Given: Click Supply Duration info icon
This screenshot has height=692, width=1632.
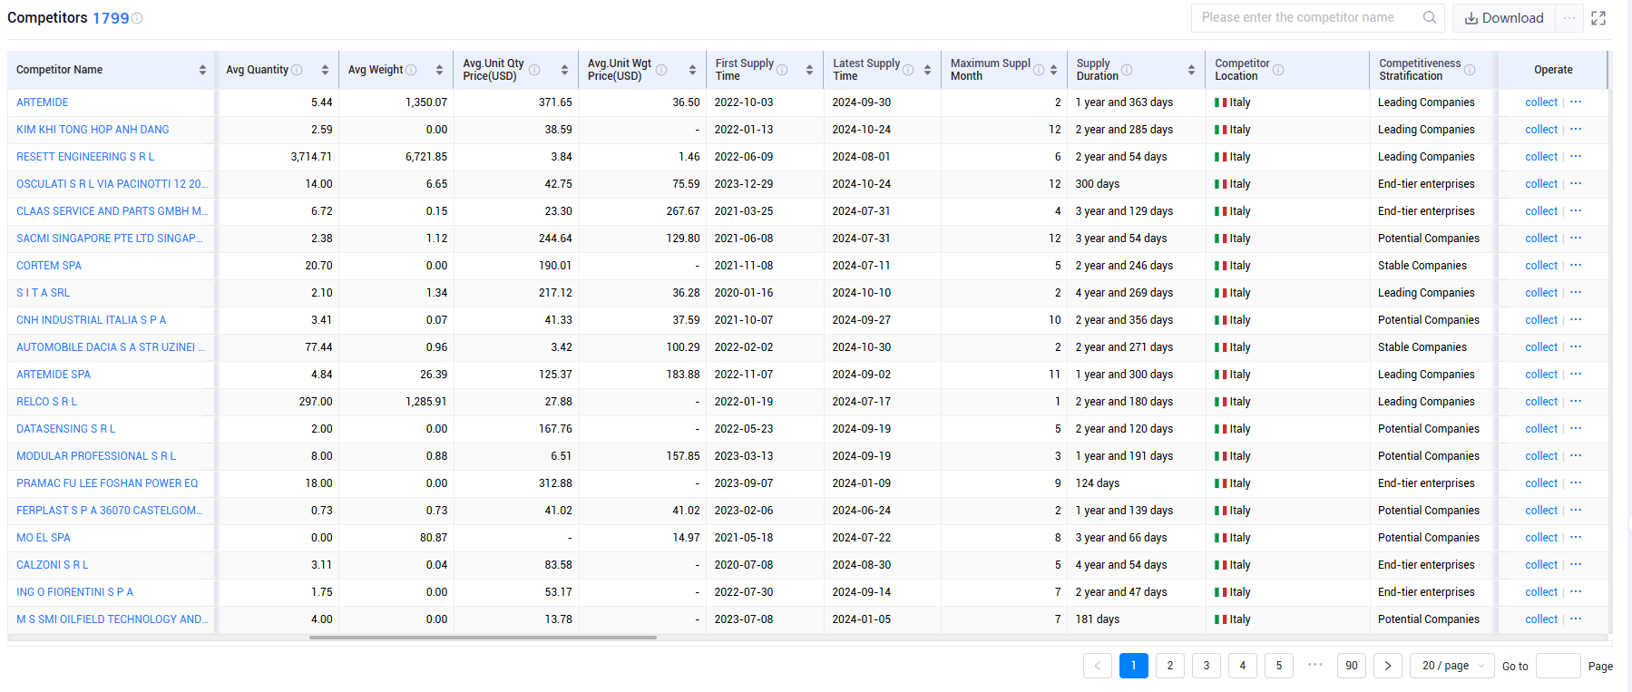Looking at the screenshot, I should (x=1127, y=70).
